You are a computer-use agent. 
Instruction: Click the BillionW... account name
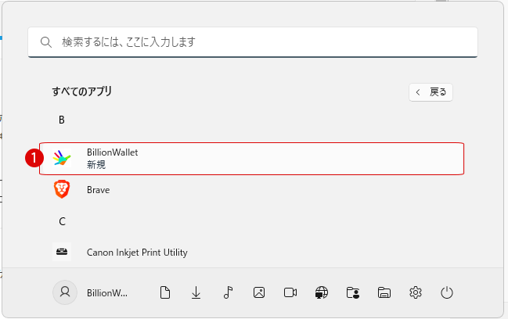[107, 293]
